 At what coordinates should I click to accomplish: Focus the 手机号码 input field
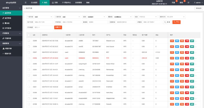pos(71,22)
